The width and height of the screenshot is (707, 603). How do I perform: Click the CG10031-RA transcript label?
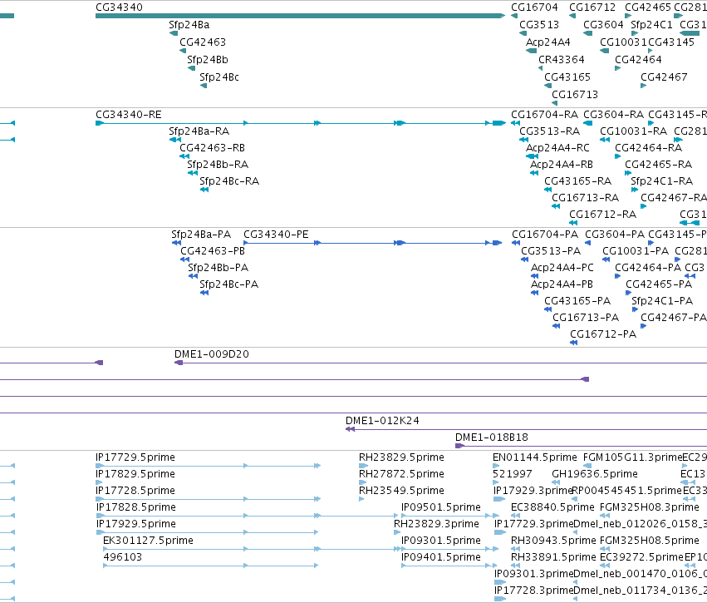point(633,131)
